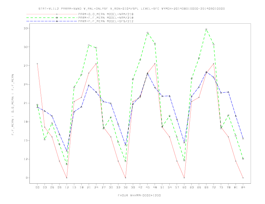This screenshot has width=265, height=204.
Task: Click x-axis tick label 75
Action: coord(221,187)
